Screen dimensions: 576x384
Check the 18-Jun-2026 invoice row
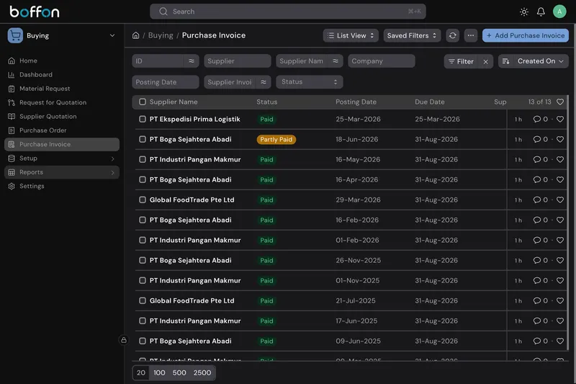pyautogui.click(x=143, y=139)
